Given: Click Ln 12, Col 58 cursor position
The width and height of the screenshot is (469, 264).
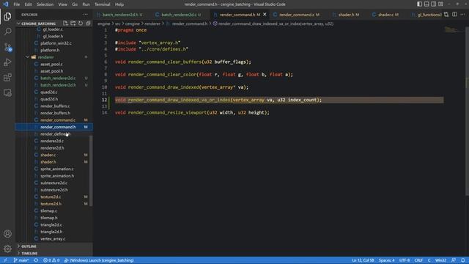Looking at the screenshot, I should click(x=363, y=260).
